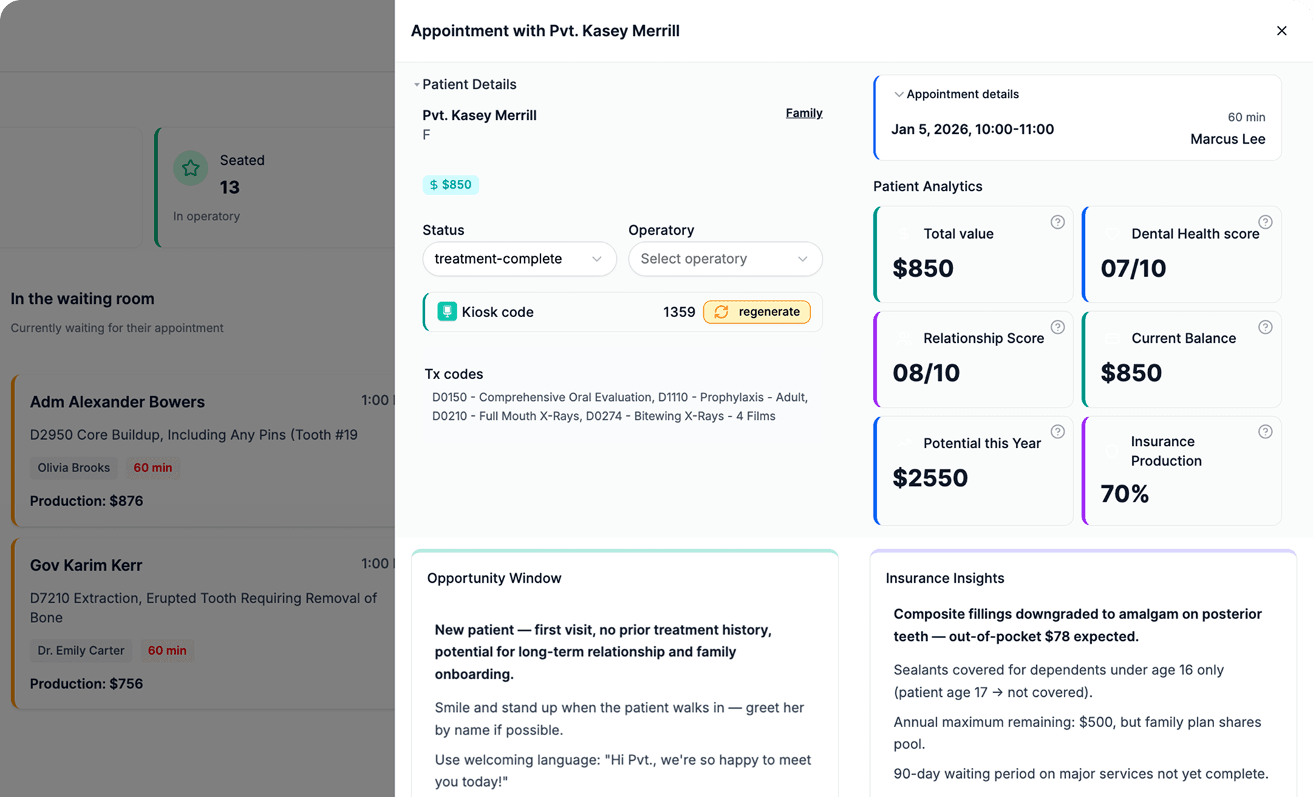Viewport: 1313px width, 797px height.
Task: Click the Dr. Emily Carter provider tag
Action: coord(80,650)
